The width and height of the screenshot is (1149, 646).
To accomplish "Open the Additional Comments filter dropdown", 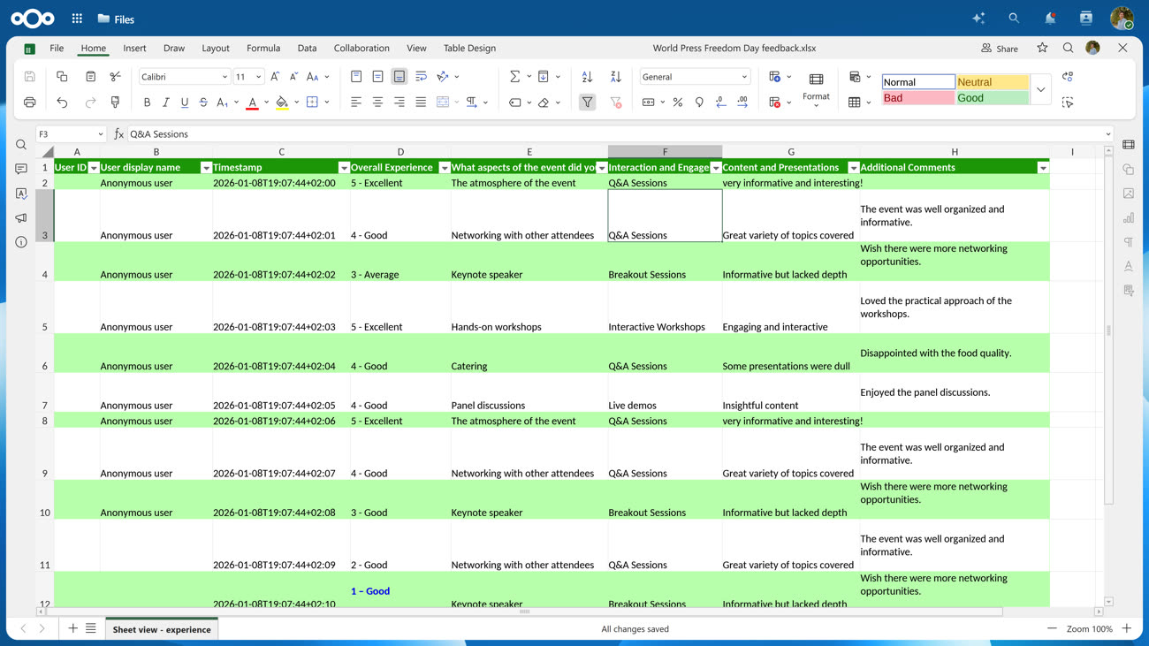I will pyautogui.click(x=1043, y=168).
